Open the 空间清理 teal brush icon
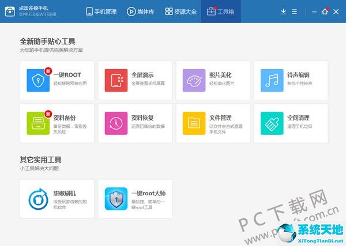The image size is (346, 246). tap(272, 123)
